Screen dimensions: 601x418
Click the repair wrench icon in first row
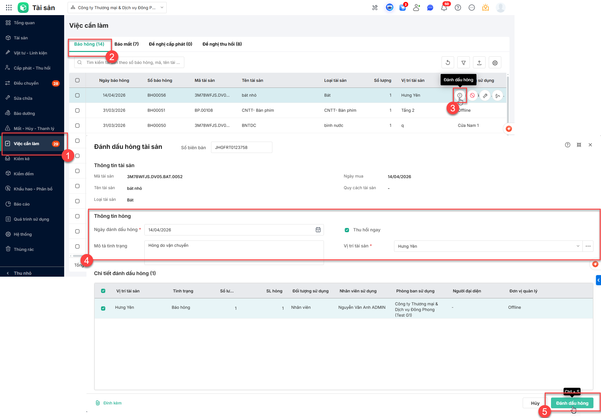pos(485,95)
